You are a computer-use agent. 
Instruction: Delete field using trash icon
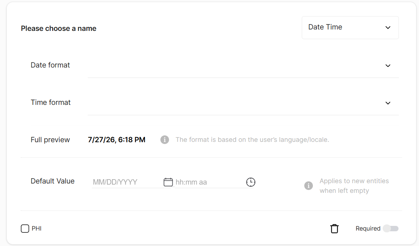[334, 229]
